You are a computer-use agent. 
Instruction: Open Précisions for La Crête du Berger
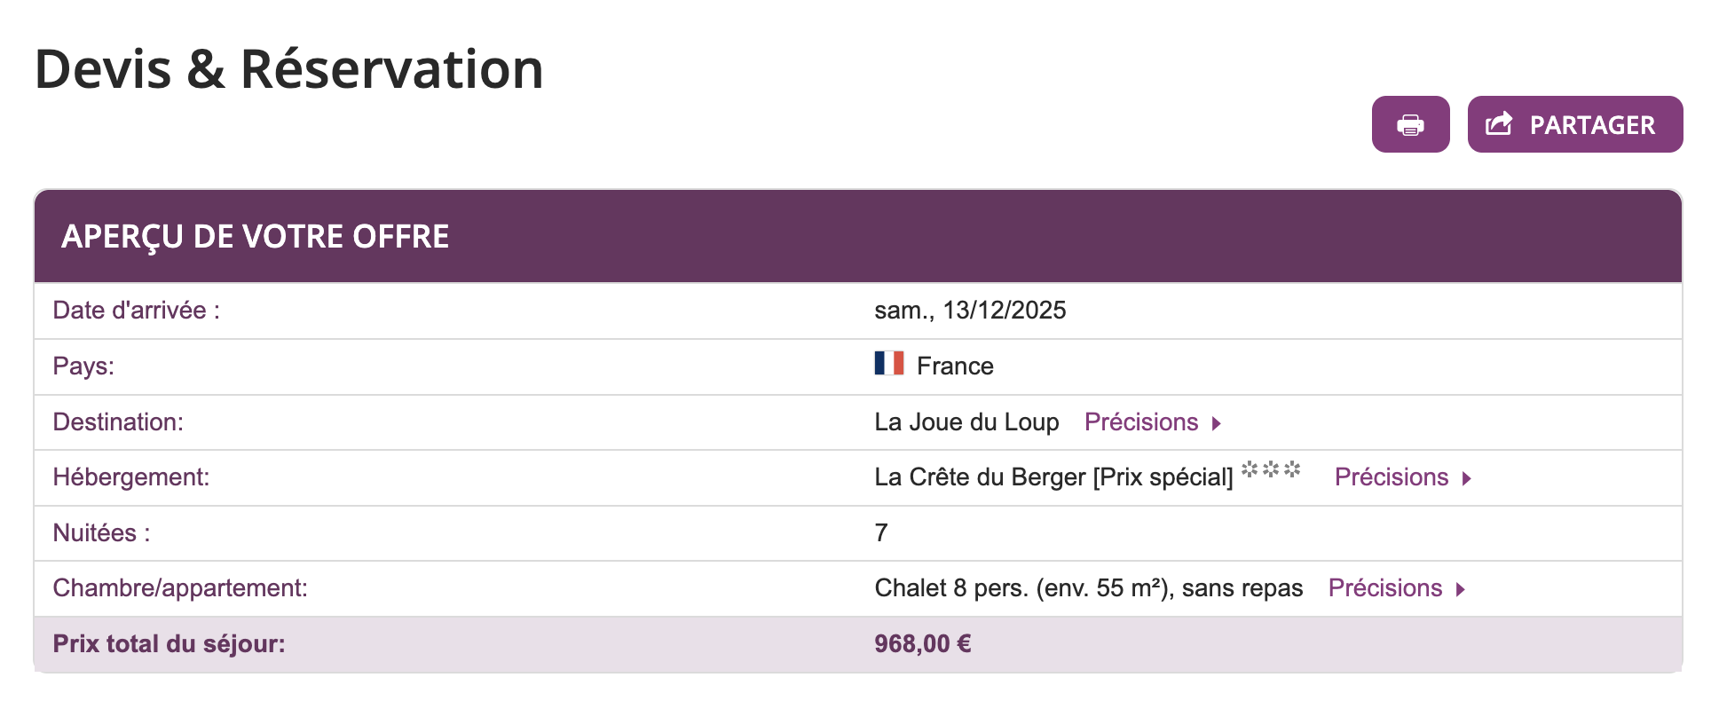click(x=1391, y=477)
